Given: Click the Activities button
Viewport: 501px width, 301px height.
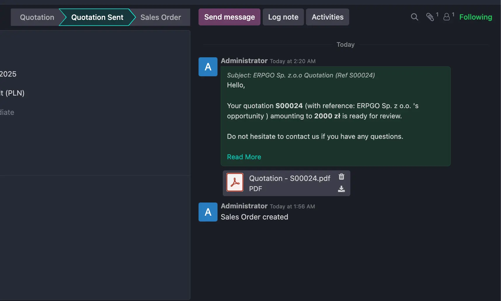Looking at the screenshot, I should pyautogui.click(x=328, y=17).
